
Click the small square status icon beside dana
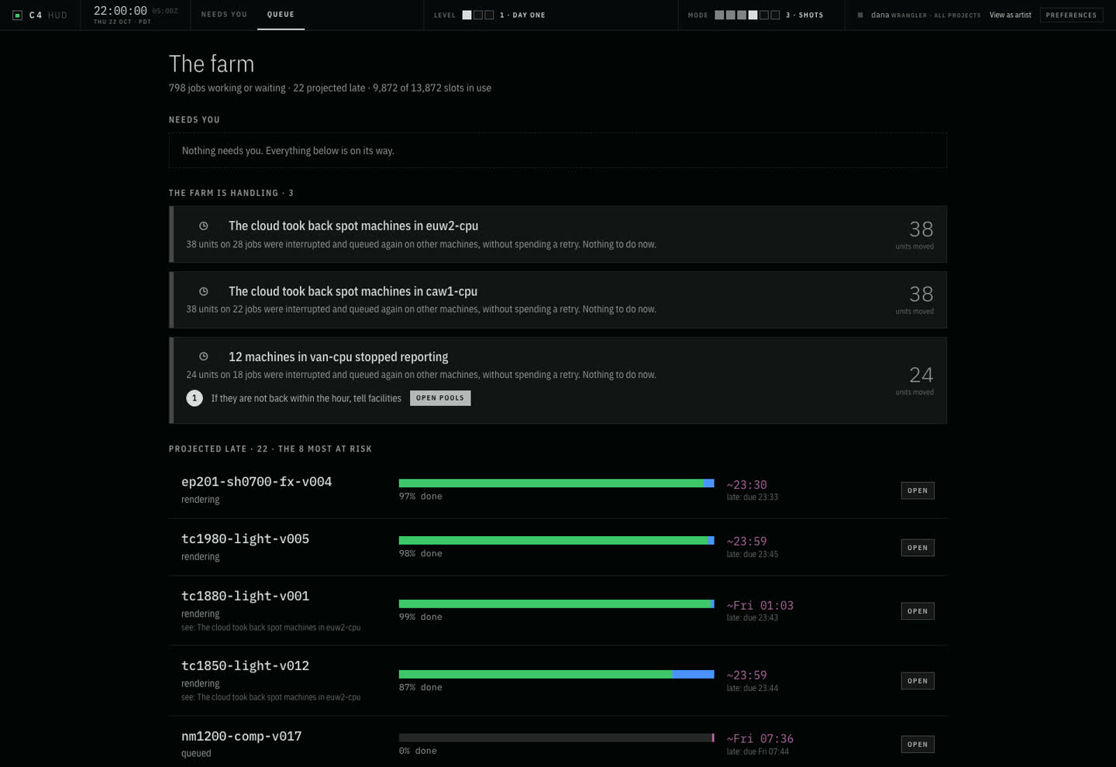point(860,15)
